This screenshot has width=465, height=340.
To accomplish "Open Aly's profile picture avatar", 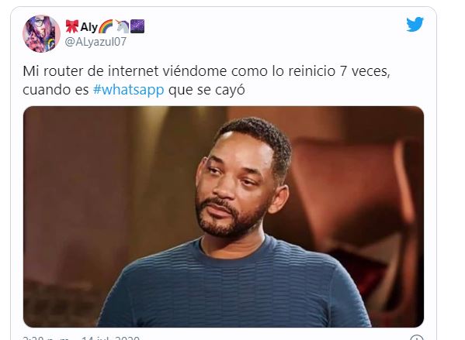I will coord(41,34).
